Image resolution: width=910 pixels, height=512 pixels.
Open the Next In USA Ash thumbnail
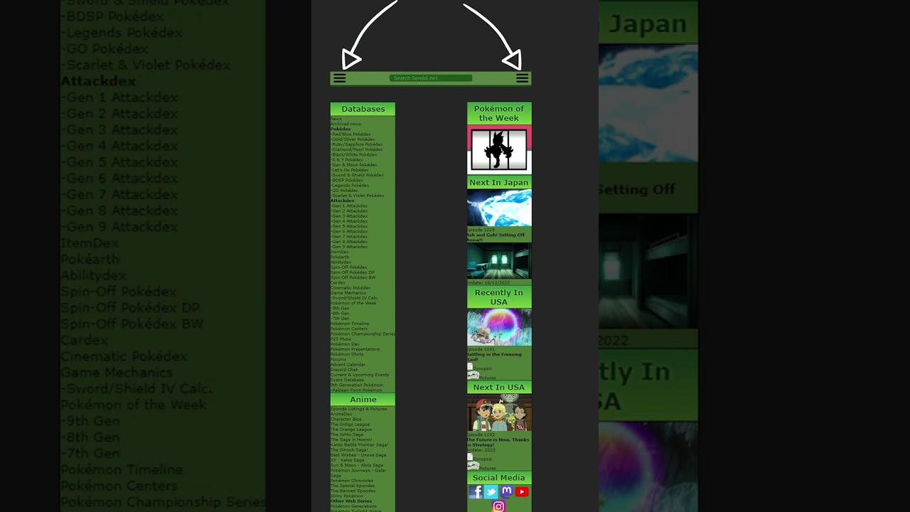click(x=499, y=413)
